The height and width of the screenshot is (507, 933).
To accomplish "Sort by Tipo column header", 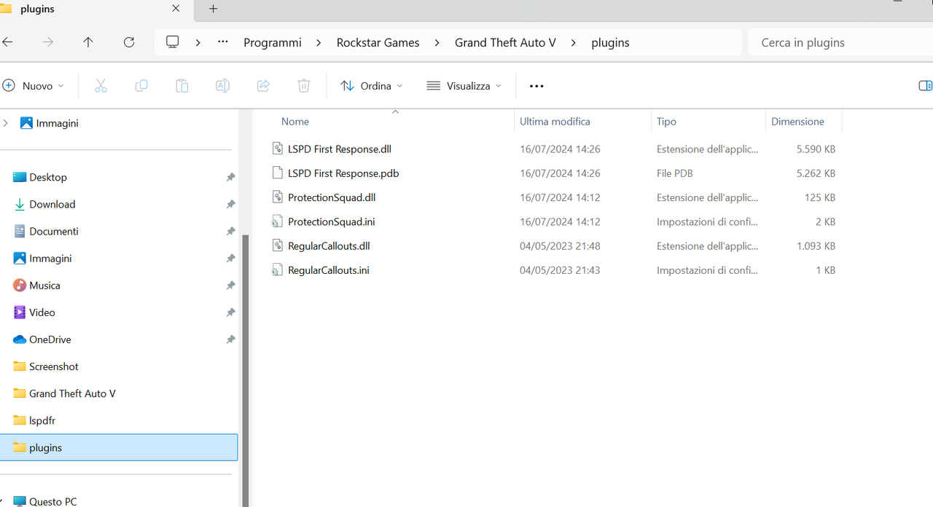I will click(666, 122).
